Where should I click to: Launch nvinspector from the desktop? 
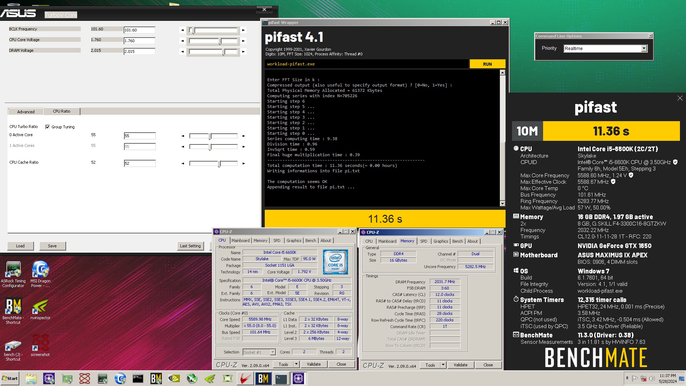pos(40,309)
